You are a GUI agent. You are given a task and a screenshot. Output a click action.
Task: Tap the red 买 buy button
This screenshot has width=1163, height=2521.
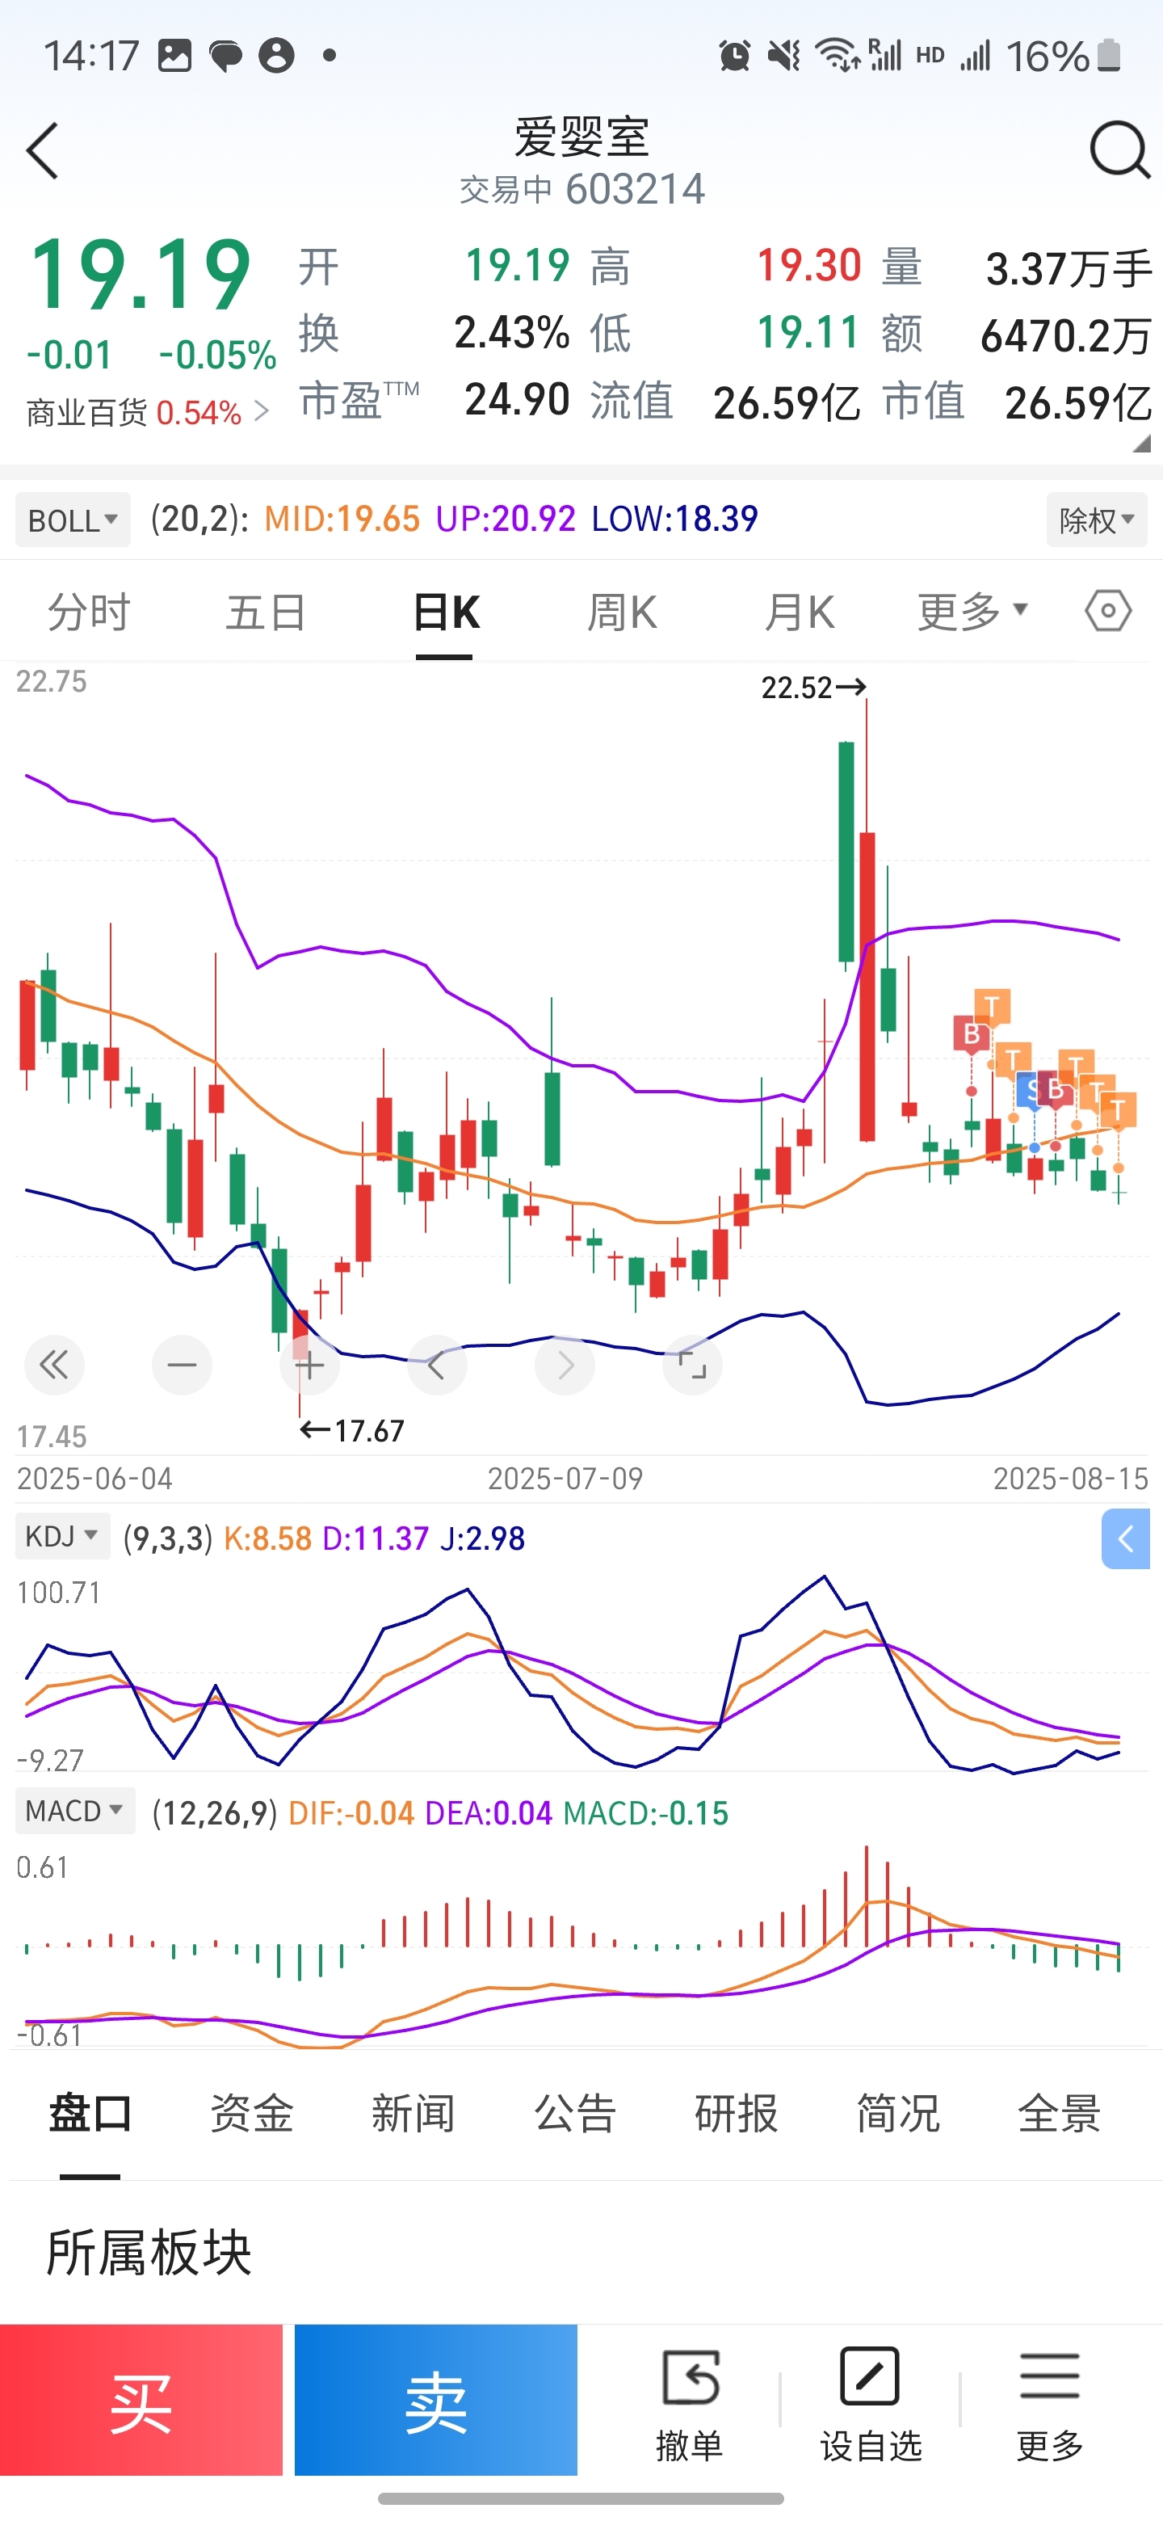[x=141, y=2400]
